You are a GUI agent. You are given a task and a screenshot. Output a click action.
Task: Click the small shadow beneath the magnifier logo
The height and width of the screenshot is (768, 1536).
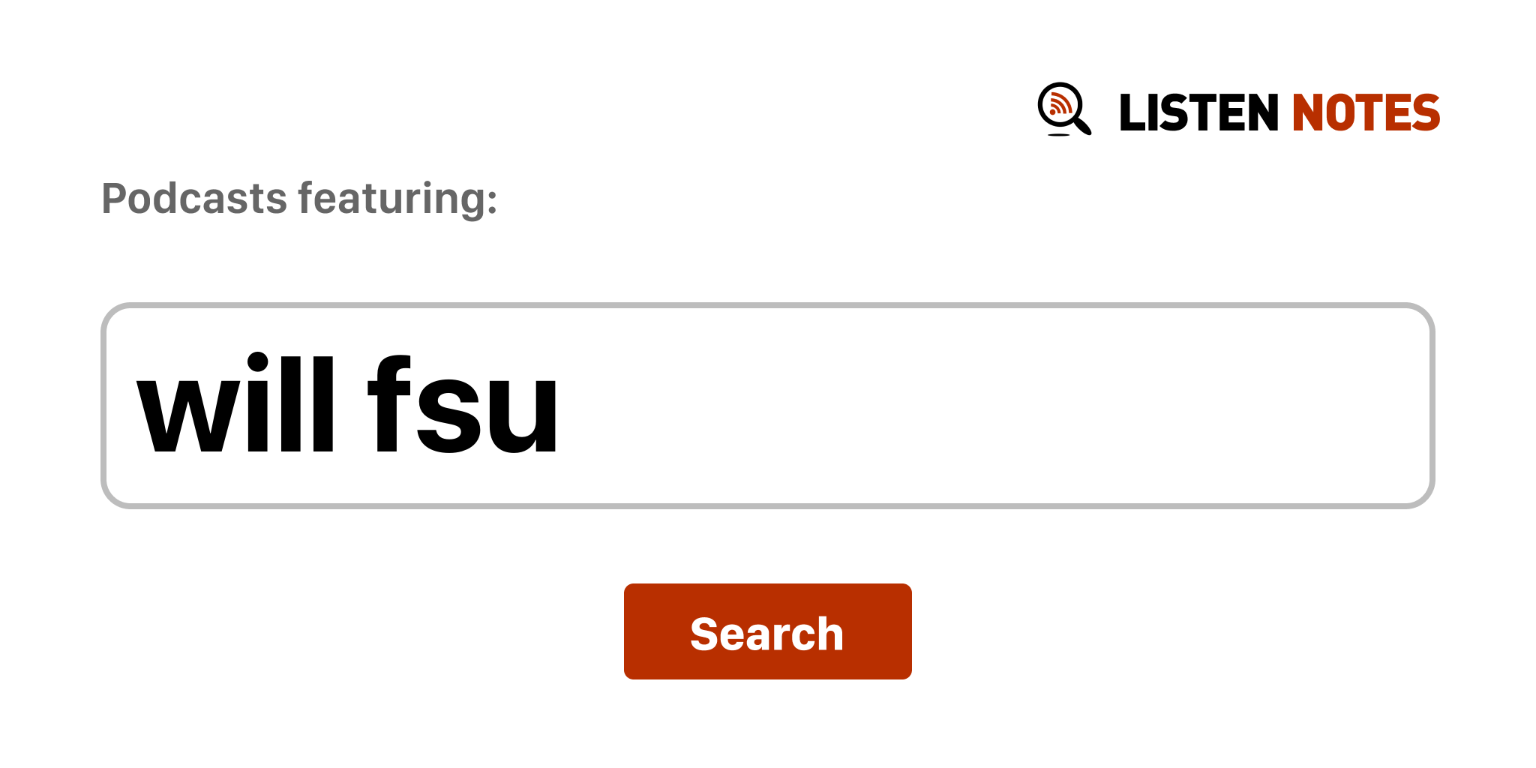pyautogui.click(x=1058, y=135)
